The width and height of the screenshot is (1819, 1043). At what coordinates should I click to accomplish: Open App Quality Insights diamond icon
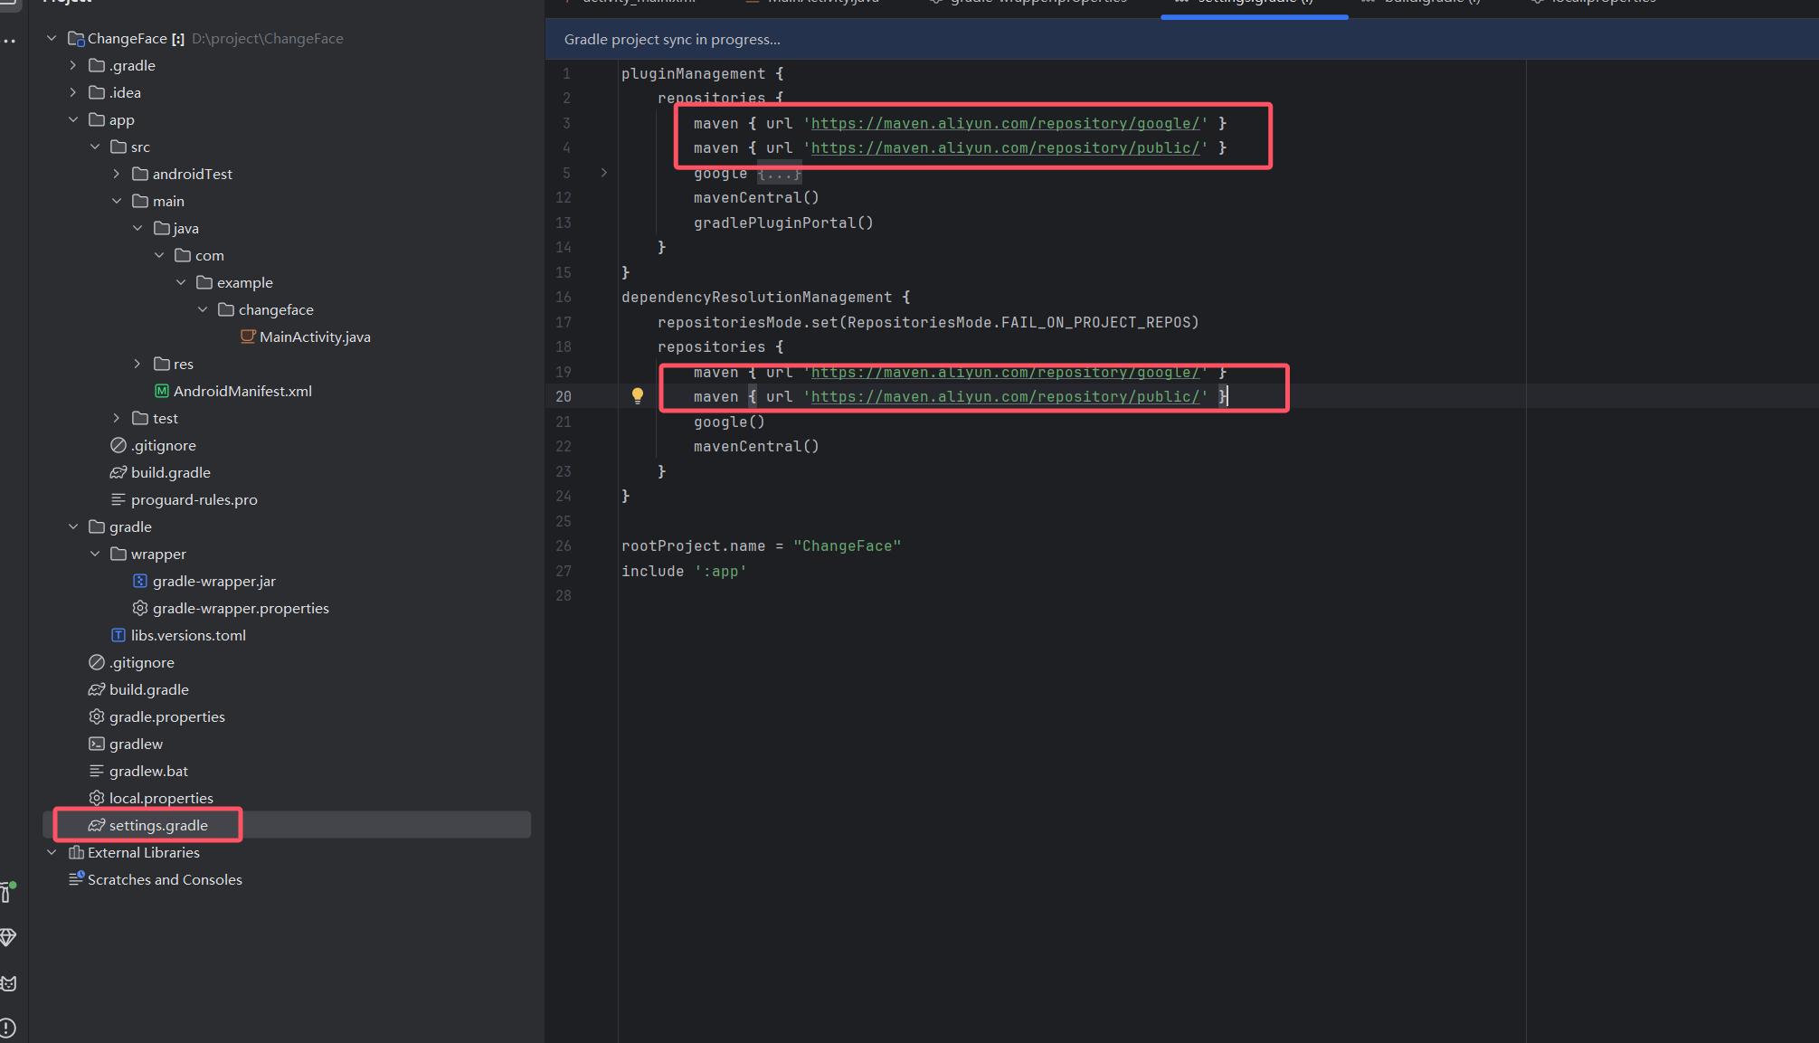pos(8,937)
